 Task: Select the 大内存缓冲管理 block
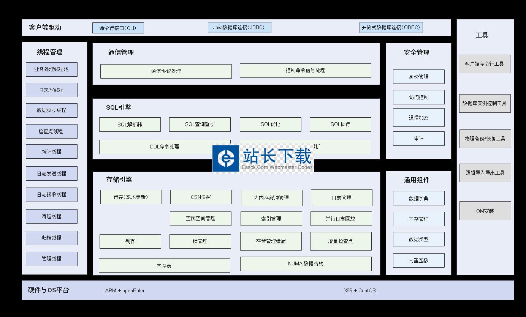271,198
